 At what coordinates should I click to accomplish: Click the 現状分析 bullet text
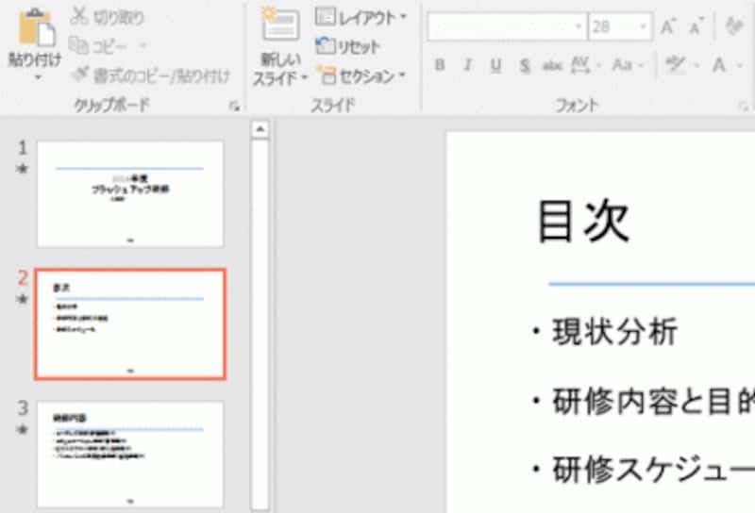coord(615,332)
